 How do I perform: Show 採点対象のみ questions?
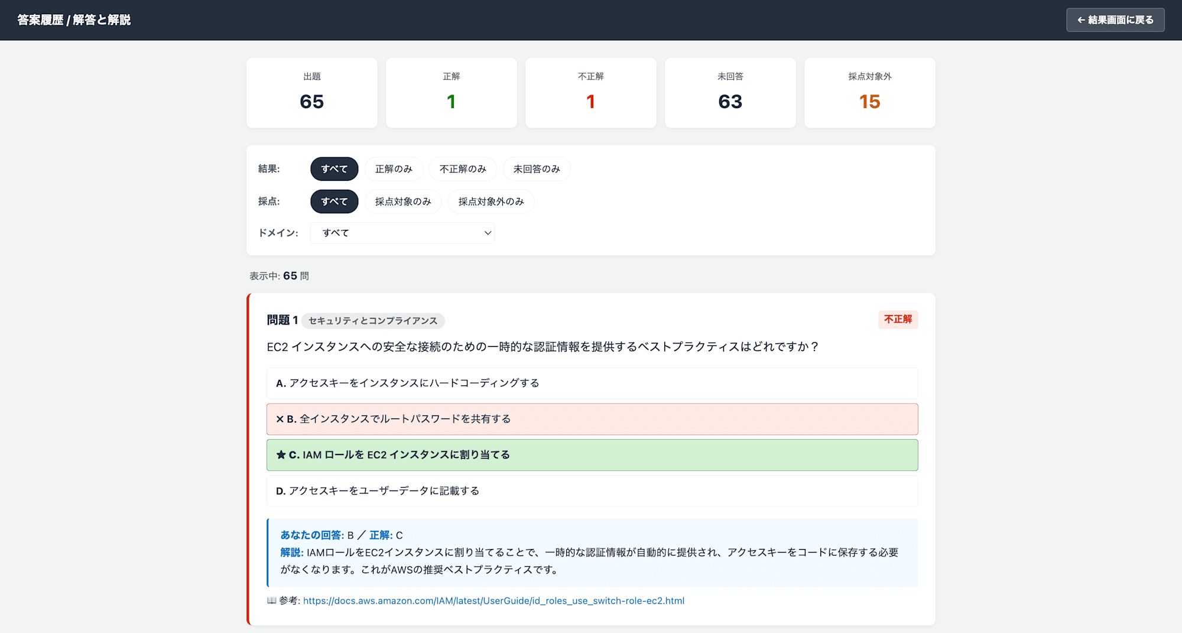point(403,202)
